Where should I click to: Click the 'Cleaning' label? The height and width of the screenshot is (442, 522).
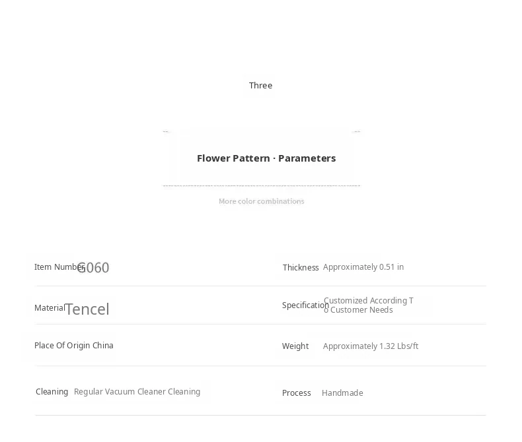pyautogui.click(x=52, y=392)
